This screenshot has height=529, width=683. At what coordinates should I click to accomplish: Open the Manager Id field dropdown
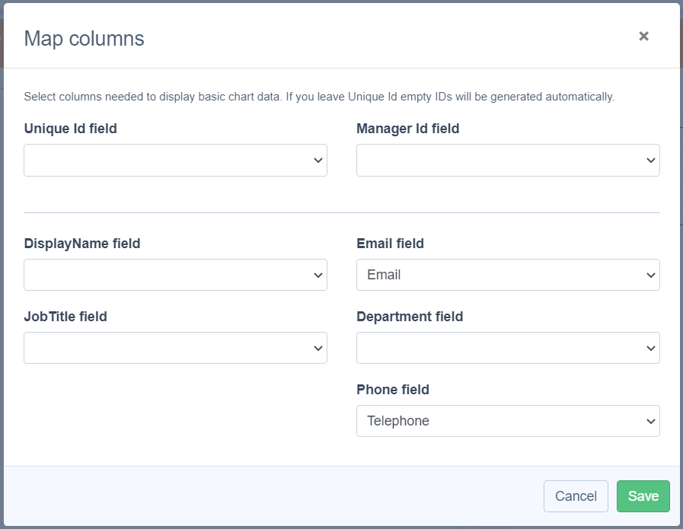point(508,160)
